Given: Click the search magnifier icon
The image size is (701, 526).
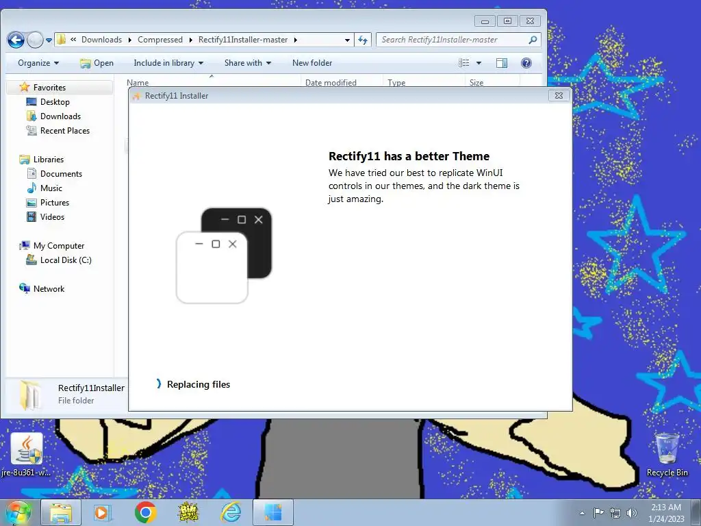Looking at the screenshot, I should coord(533,40).
